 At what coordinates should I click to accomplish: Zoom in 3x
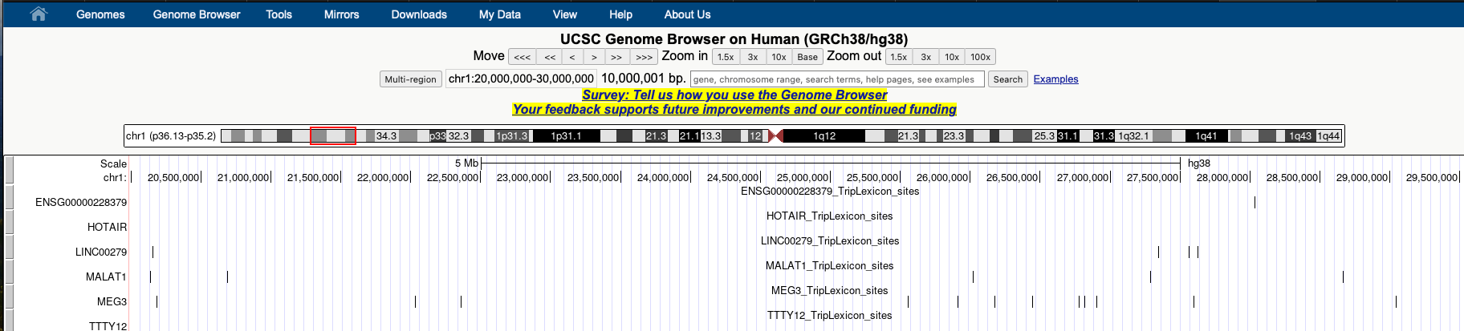pyautogui.click(x=753, y=57)
